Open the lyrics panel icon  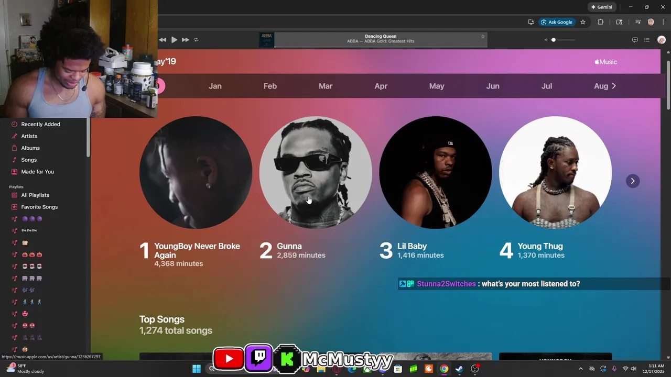tap(635, 40)
